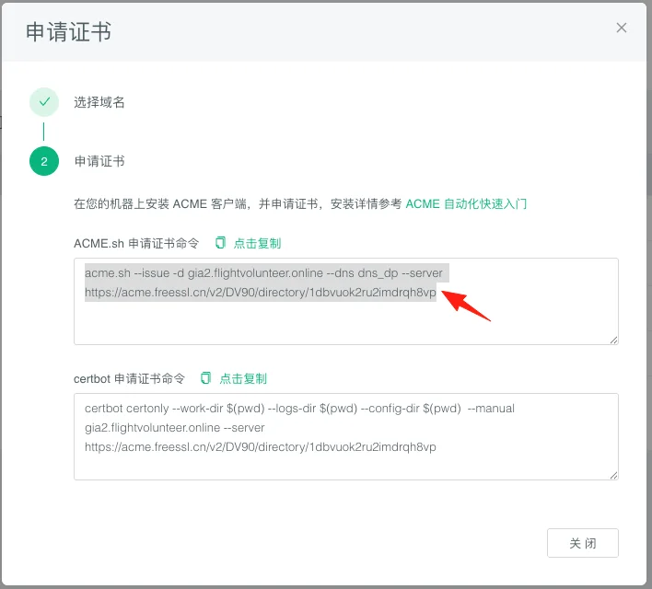Click 点击复制 for the certbot command

[x=243, y=378]
